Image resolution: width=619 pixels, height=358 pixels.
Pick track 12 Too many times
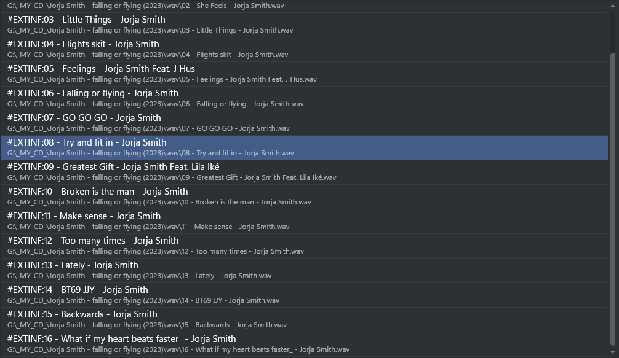[x=93, y=241]
